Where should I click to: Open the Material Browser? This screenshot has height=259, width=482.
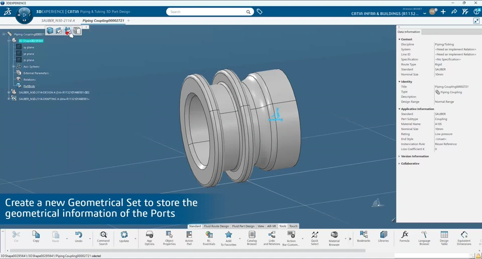[334, 238]
